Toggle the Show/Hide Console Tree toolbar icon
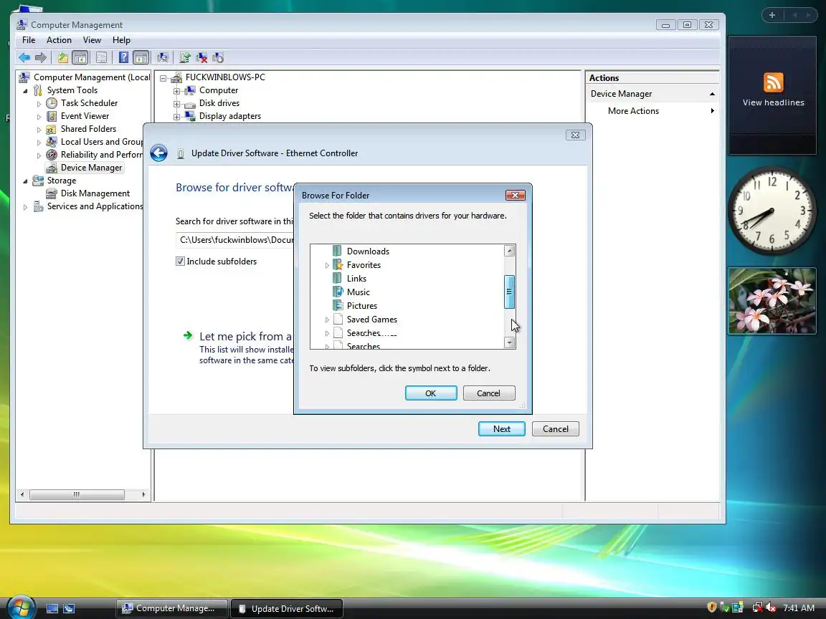The height and width of the screenshot is (619, 826). pos(80,58)
